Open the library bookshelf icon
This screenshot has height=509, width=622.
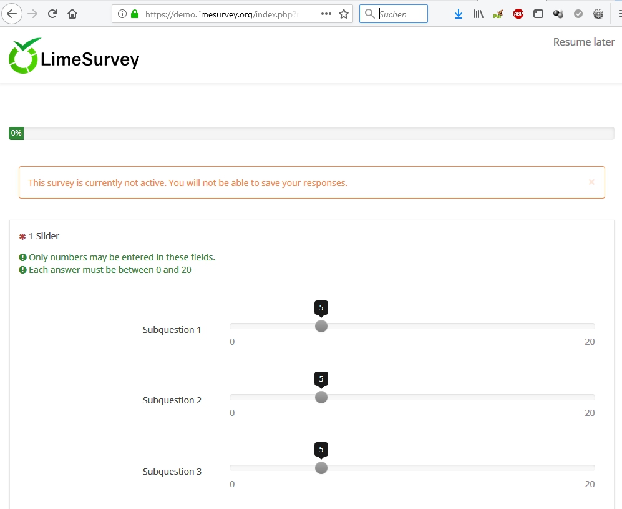click(x=479, y=14)
